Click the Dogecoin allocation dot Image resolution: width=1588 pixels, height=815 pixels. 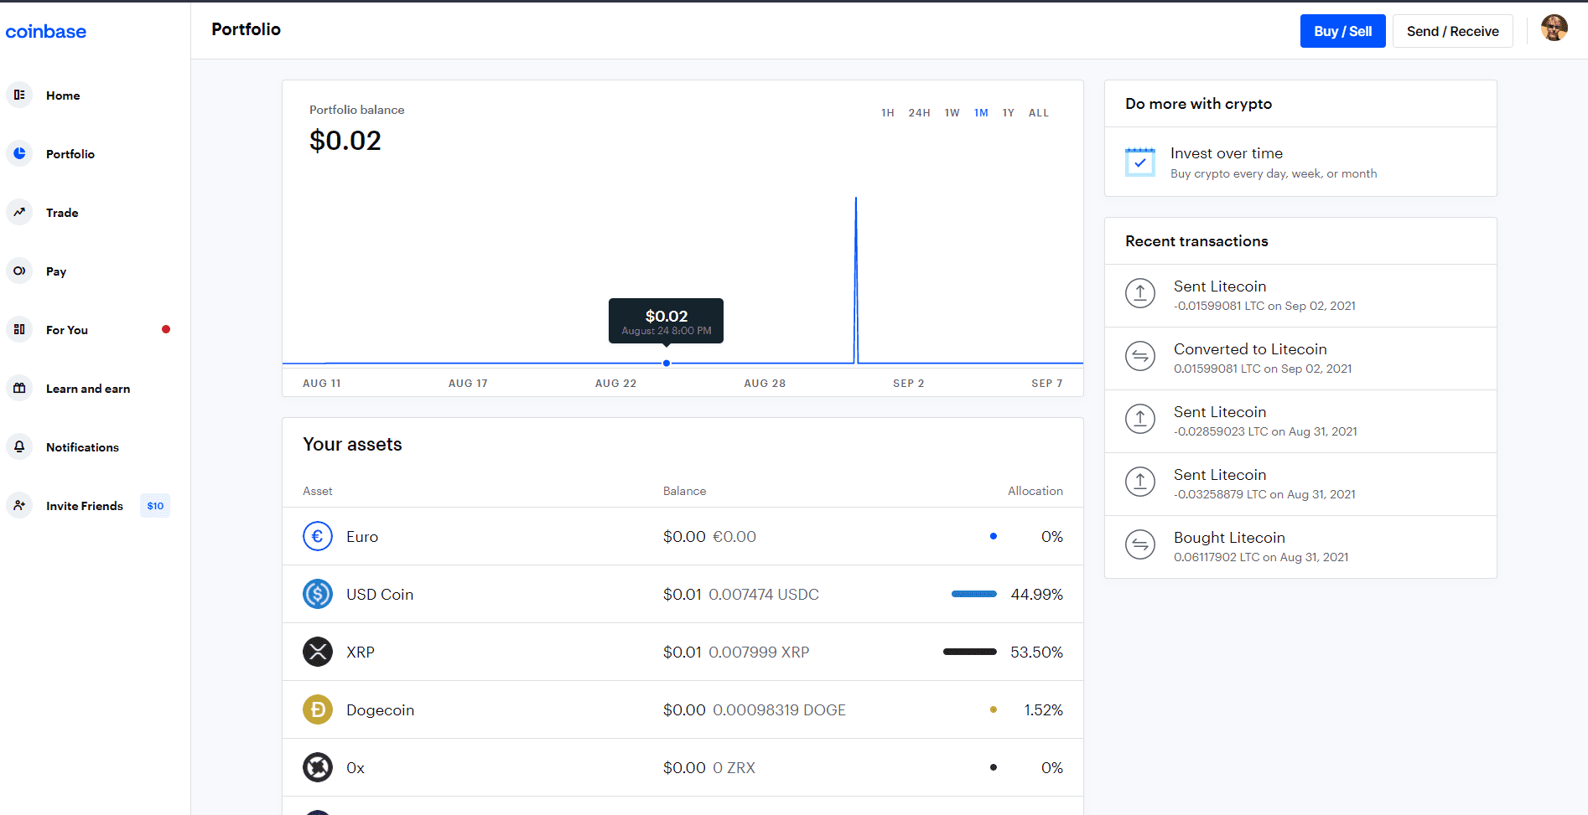click(994, 709)
